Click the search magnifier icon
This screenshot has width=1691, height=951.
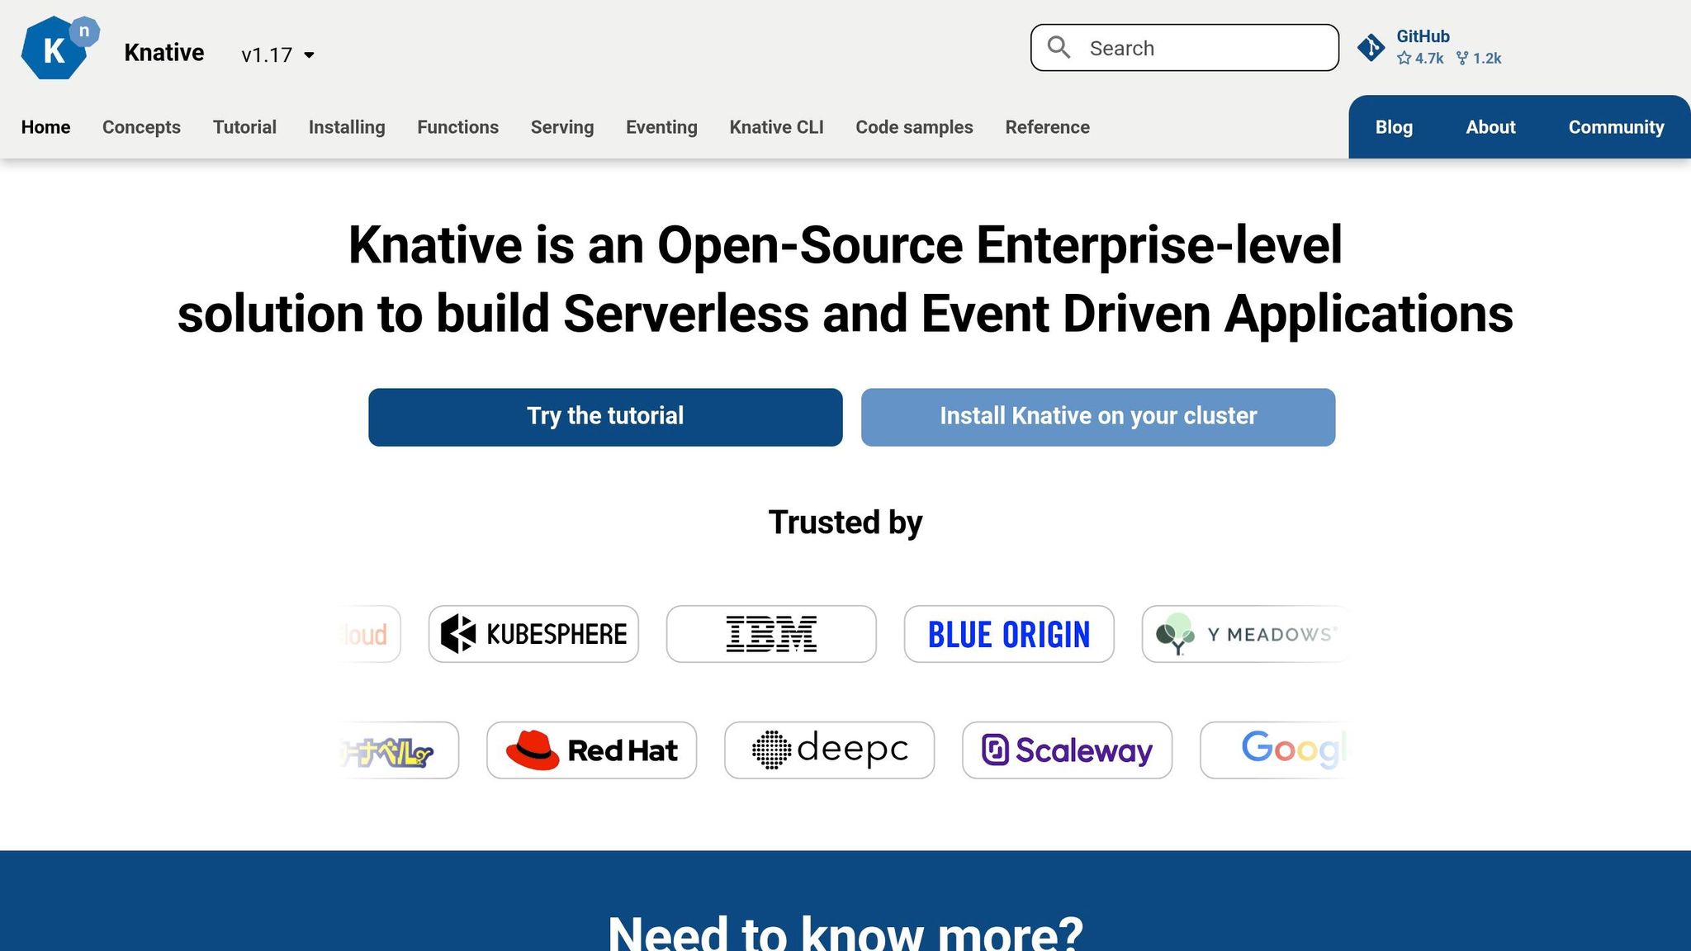coord(1059,48)
